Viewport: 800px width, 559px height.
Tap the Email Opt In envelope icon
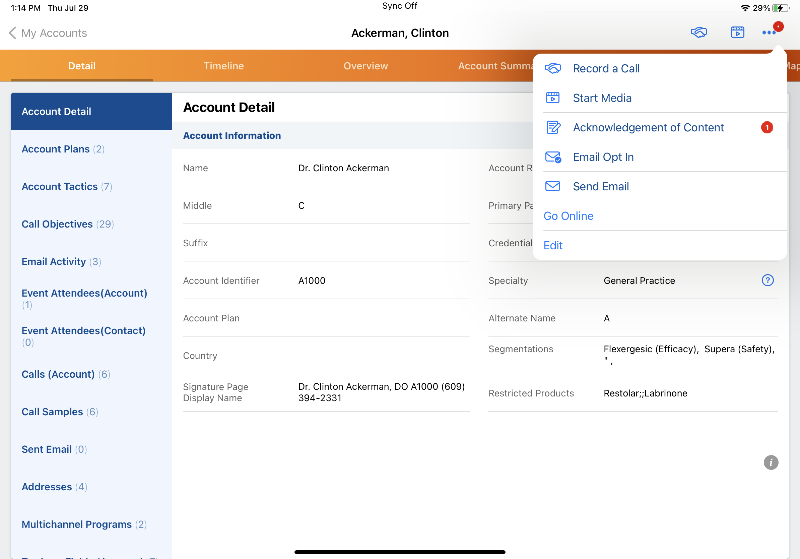[x=553, y=157]
